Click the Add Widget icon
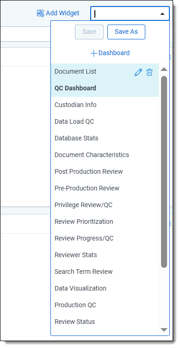The width and height of the screenshot is (180, 348). coord(40,13)
